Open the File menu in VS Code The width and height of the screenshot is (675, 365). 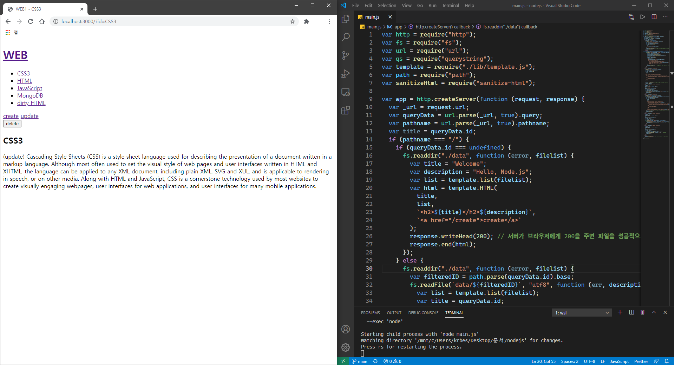[x=355, y=5]
